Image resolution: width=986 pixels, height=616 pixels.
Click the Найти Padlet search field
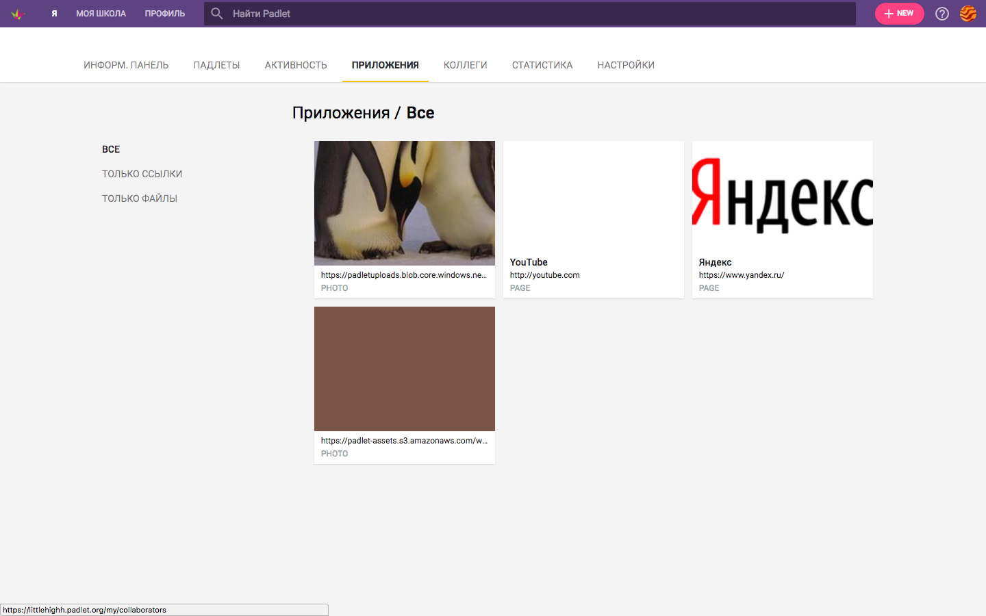pyautogui.click(x=479, y=13)
